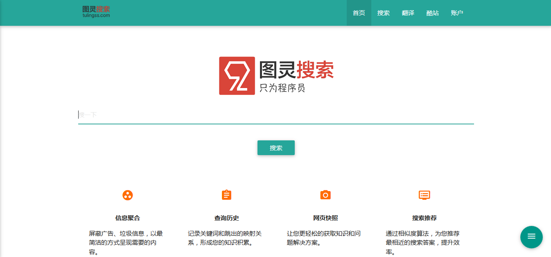Click the red 图灵搜索 logo emblem
Viewport: 551px width, 257px height.
click(x=237, y=76)
